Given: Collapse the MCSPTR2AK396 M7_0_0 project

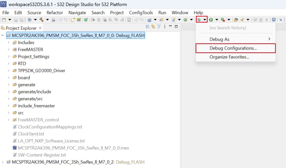Looking at the screenshot, I should click(x=3, y=35).
